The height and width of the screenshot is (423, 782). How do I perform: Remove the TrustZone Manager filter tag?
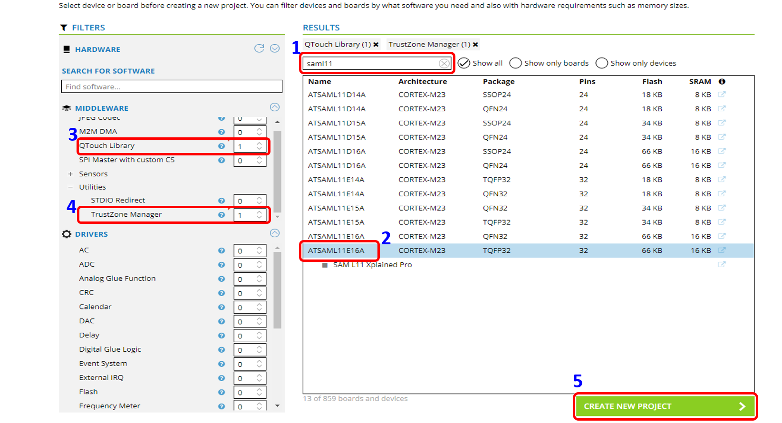[x=475, y=45]
